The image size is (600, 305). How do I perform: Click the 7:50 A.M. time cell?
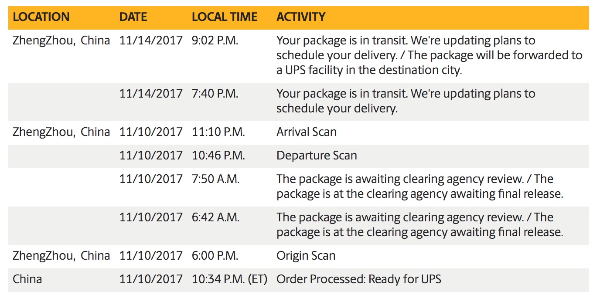click(x=215, y=179)
